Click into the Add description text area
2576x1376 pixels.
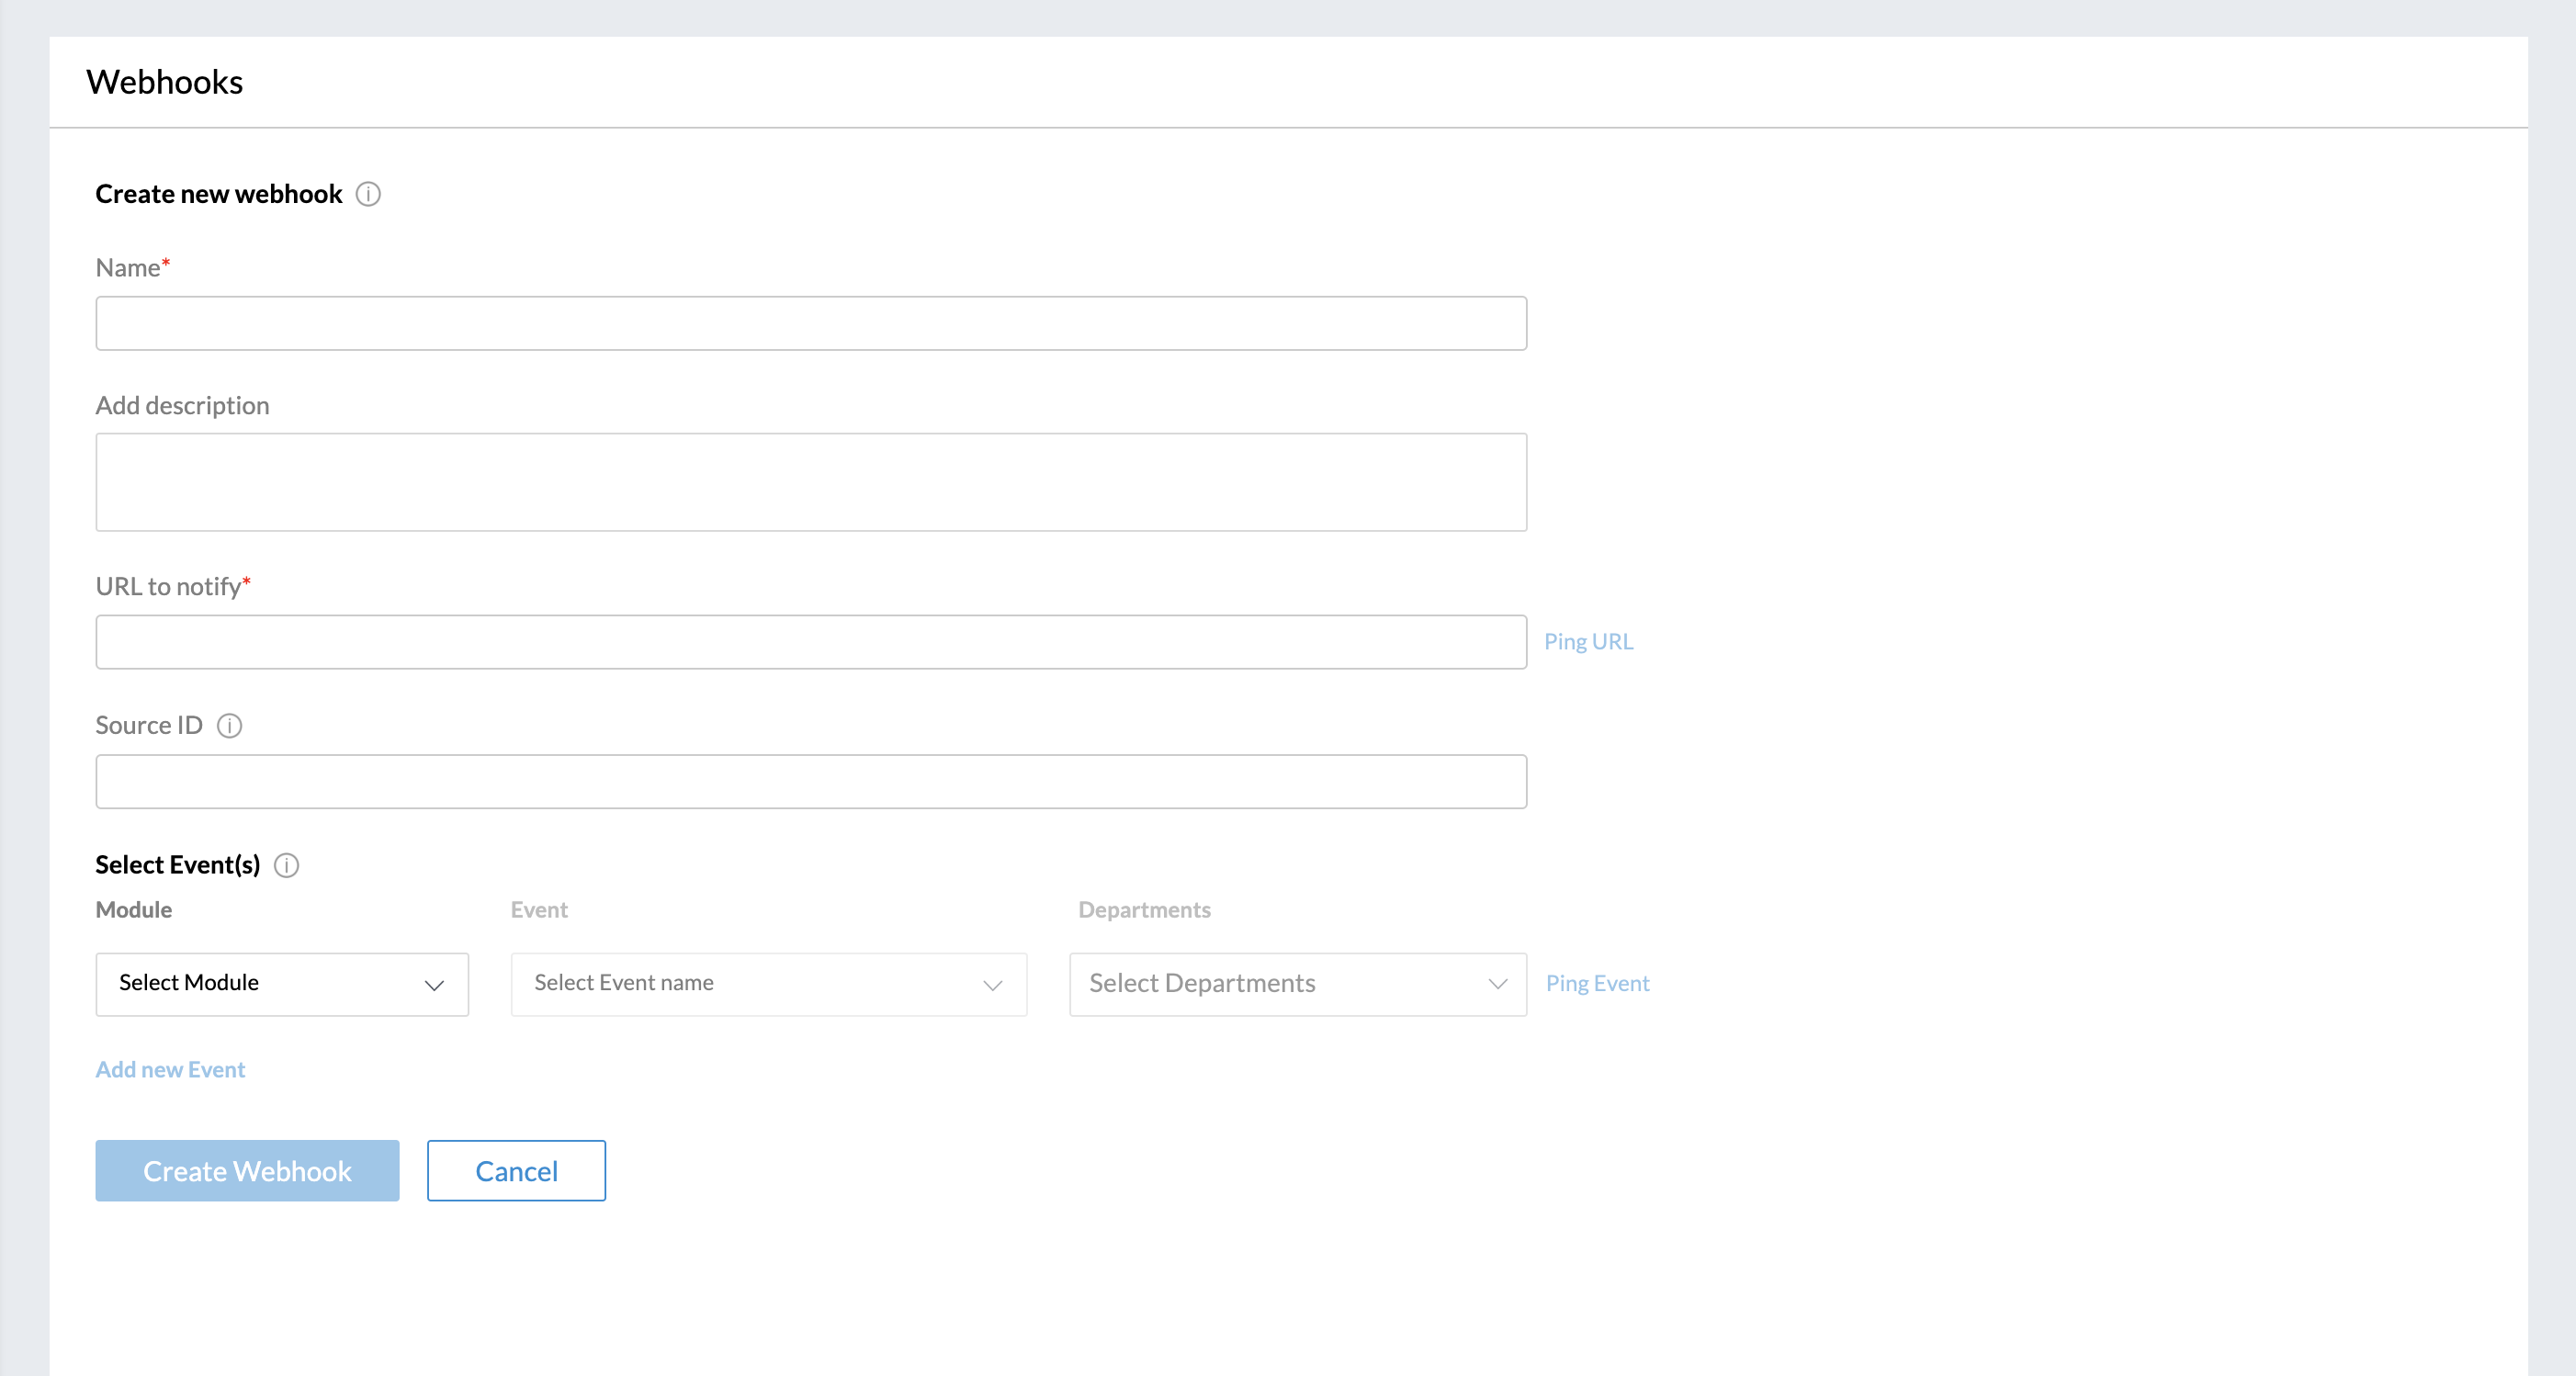coord(810,482)
